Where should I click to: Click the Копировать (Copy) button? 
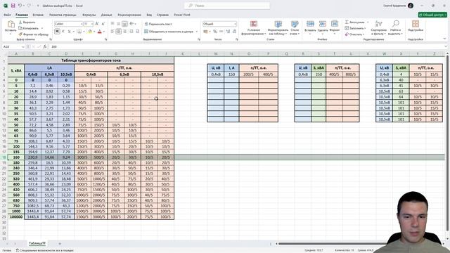pos(29,28)
